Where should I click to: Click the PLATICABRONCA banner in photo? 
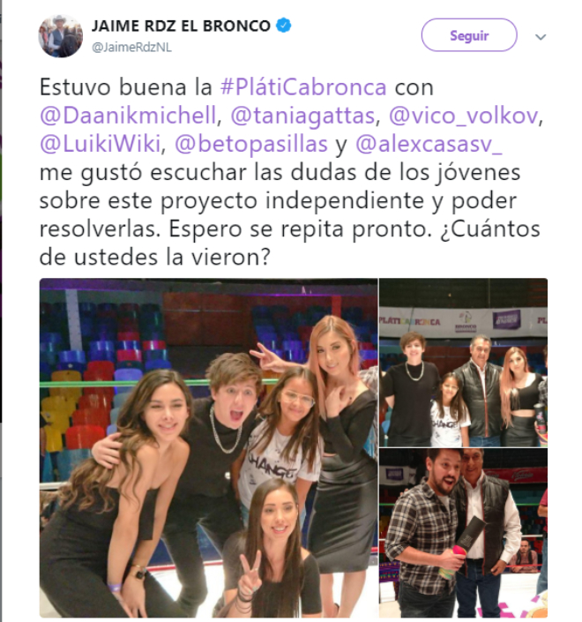[x=410, y=322]
